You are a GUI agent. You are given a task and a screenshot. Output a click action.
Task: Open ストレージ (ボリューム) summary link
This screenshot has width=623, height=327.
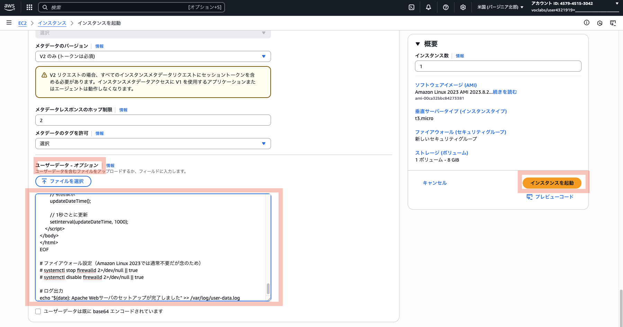pyautogui.click(x=441, y=153)
